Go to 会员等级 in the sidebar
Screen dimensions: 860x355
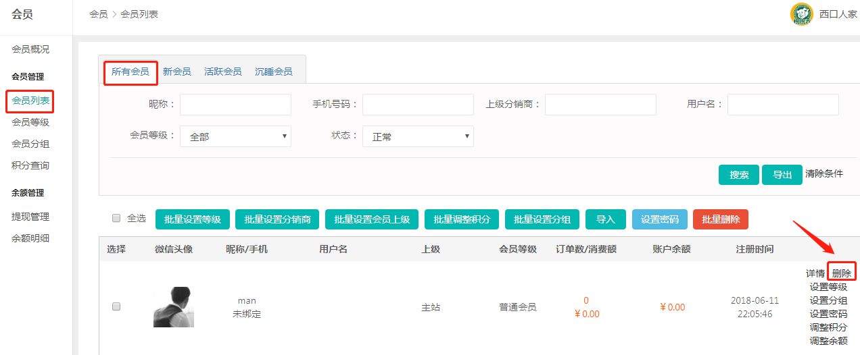click(x=30, y=122)
